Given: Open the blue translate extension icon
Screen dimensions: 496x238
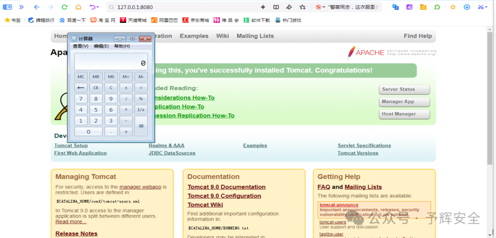Looking at the screenshot, I should [395, 7].
